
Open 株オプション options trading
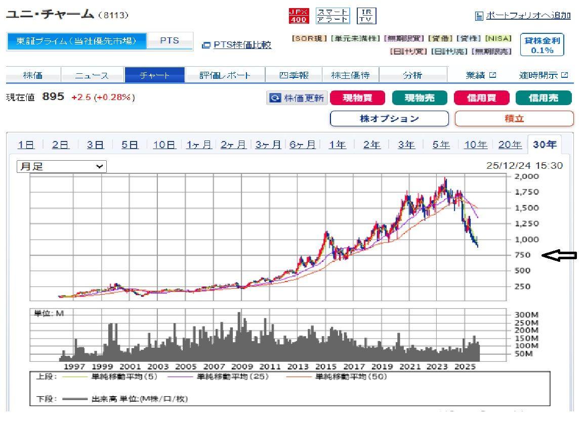tap(389, 119)
